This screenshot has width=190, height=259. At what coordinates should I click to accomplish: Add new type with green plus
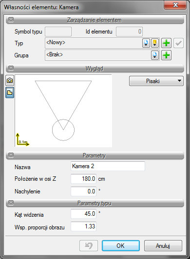(x=166, y=43)
